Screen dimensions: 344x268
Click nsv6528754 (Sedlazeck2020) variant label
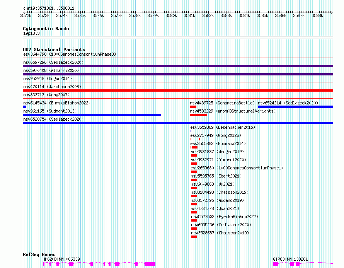[53, 119]
